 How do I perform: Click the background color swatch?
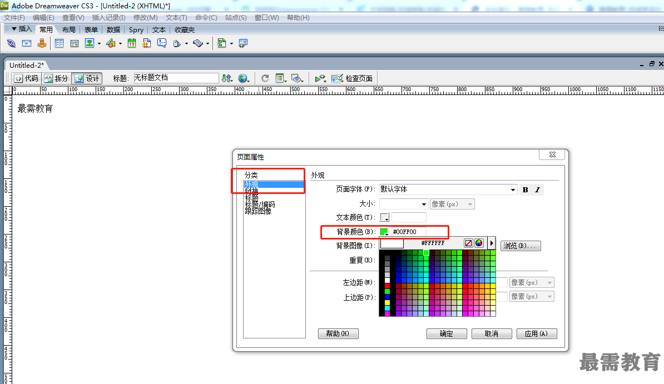click(384, 232)
